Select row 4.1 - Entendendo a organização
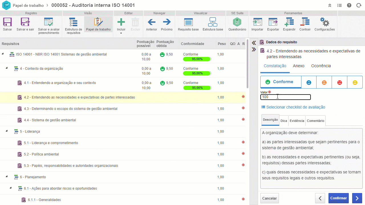The width and height of the screenshot is (365, 205). (x=123, y=85)
